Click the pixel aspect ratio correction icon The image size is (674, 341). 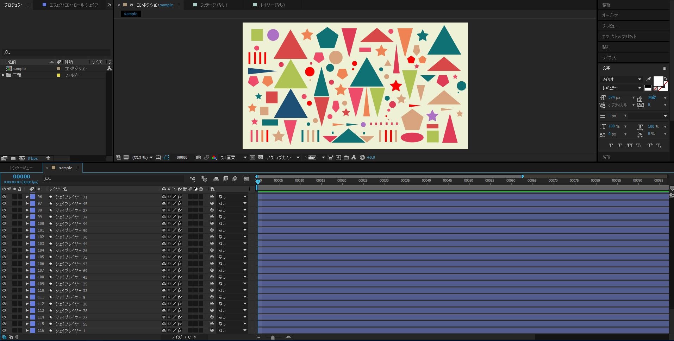coord(331,157)
